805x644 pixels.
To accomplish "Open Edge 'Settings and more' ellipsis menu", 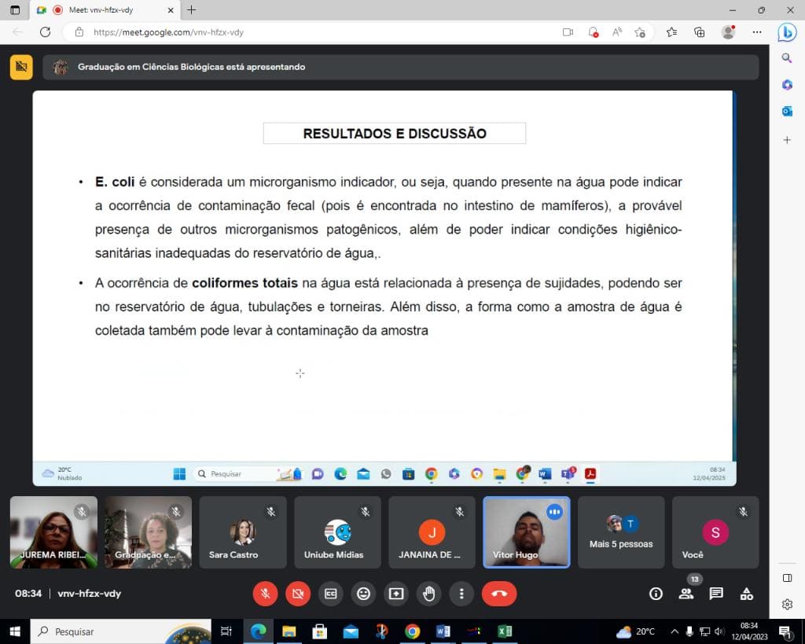I will pyautogui.click(x=757, y=31).
